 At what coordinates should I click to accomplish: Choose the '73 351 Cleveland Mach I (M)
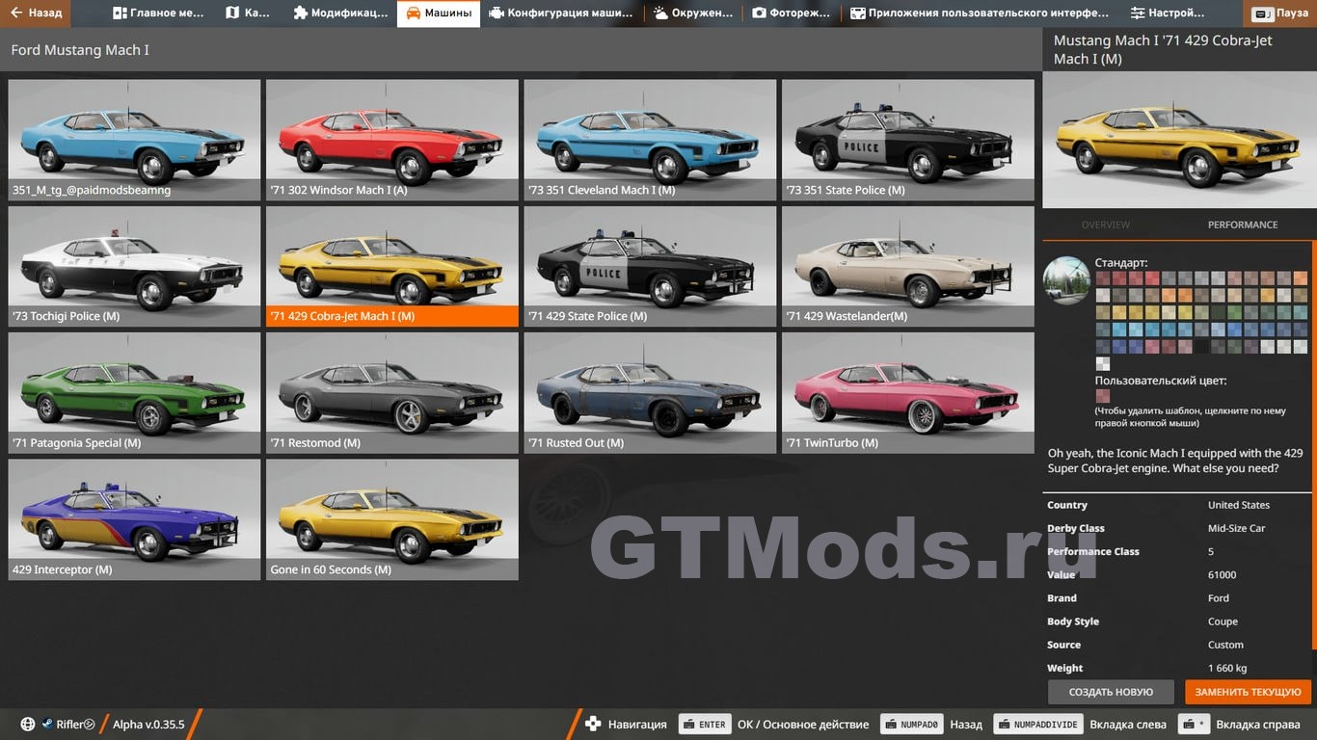[650, 140]
